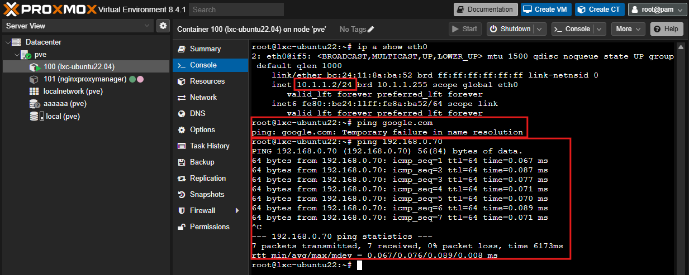Viewport: 689px width, 275px height.
Task: Open the root@pam user menu
Action: tap(657, 9)
